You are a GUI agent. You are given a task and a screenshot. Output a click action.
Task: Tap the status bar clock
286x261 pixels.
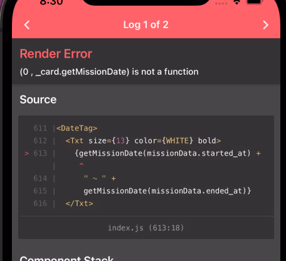tap(51, 3)
